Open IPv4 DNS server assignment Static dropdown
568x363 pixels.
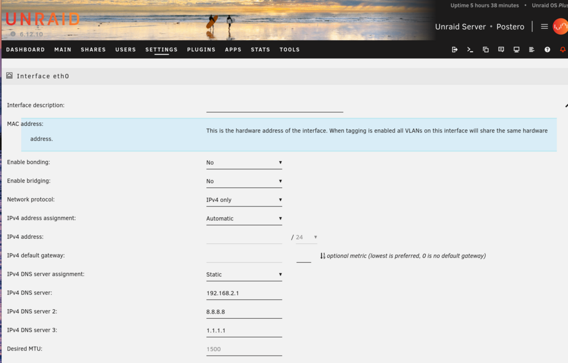[244, 275]
